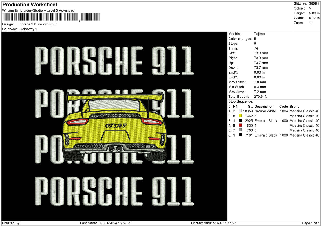
Task: Click the 'Page 1 of 1' footer text
Action: pyautogui.click(x=311, y=223)
